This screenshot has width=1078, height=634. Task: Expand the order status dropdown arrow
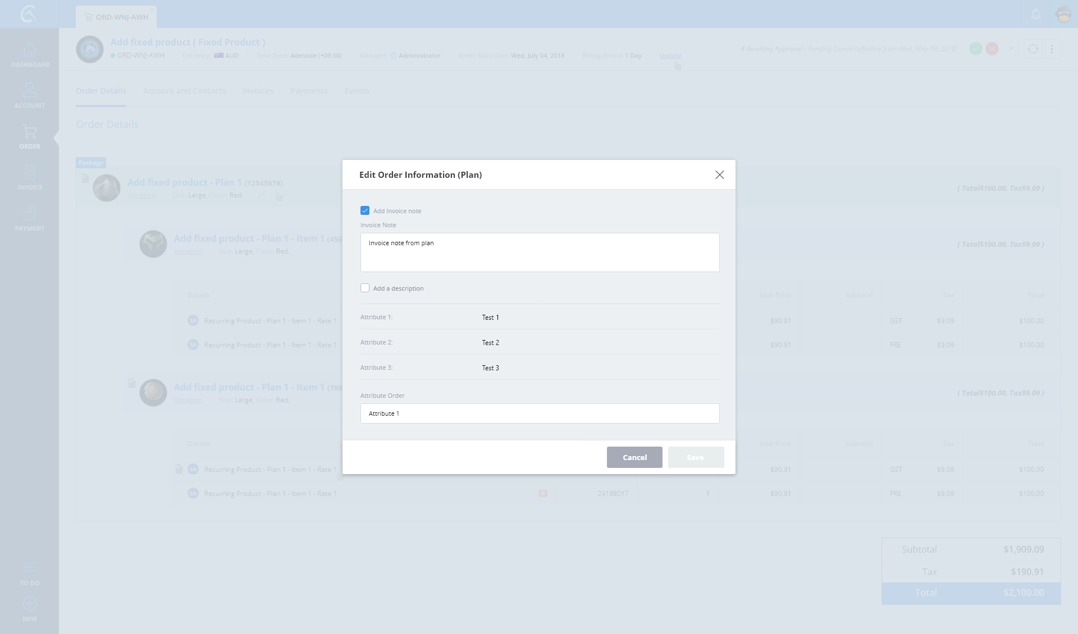coord(1011,49)
